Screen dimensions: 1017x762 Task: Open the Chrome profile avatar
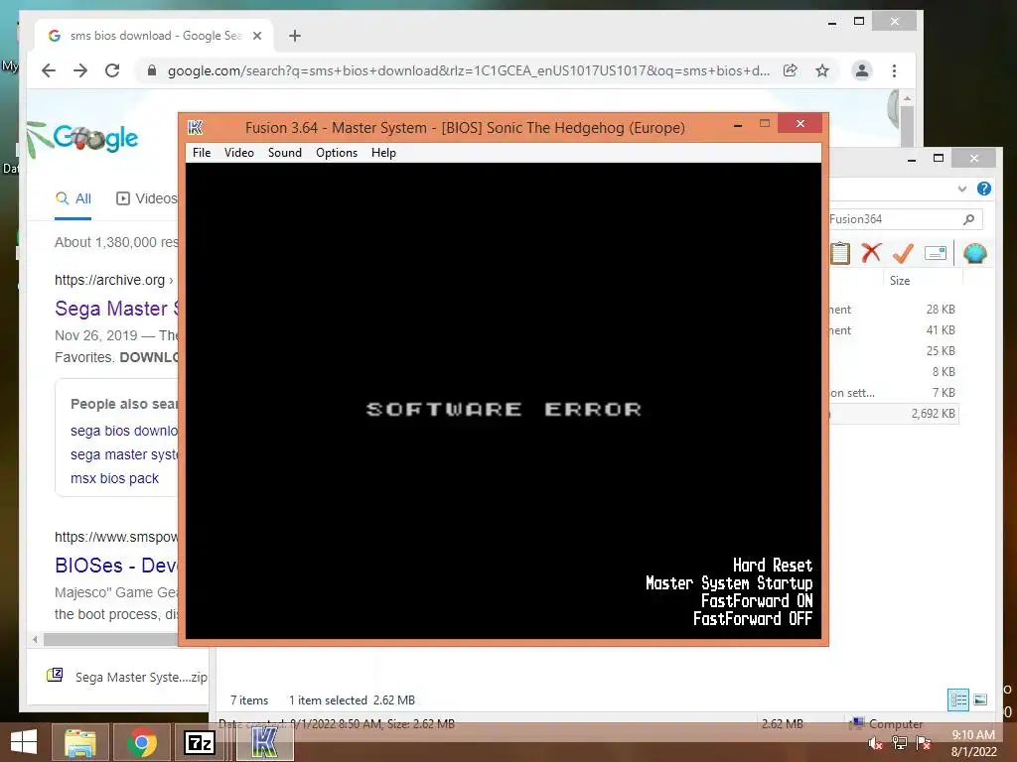pyautogui.click(x=861, y=70)
